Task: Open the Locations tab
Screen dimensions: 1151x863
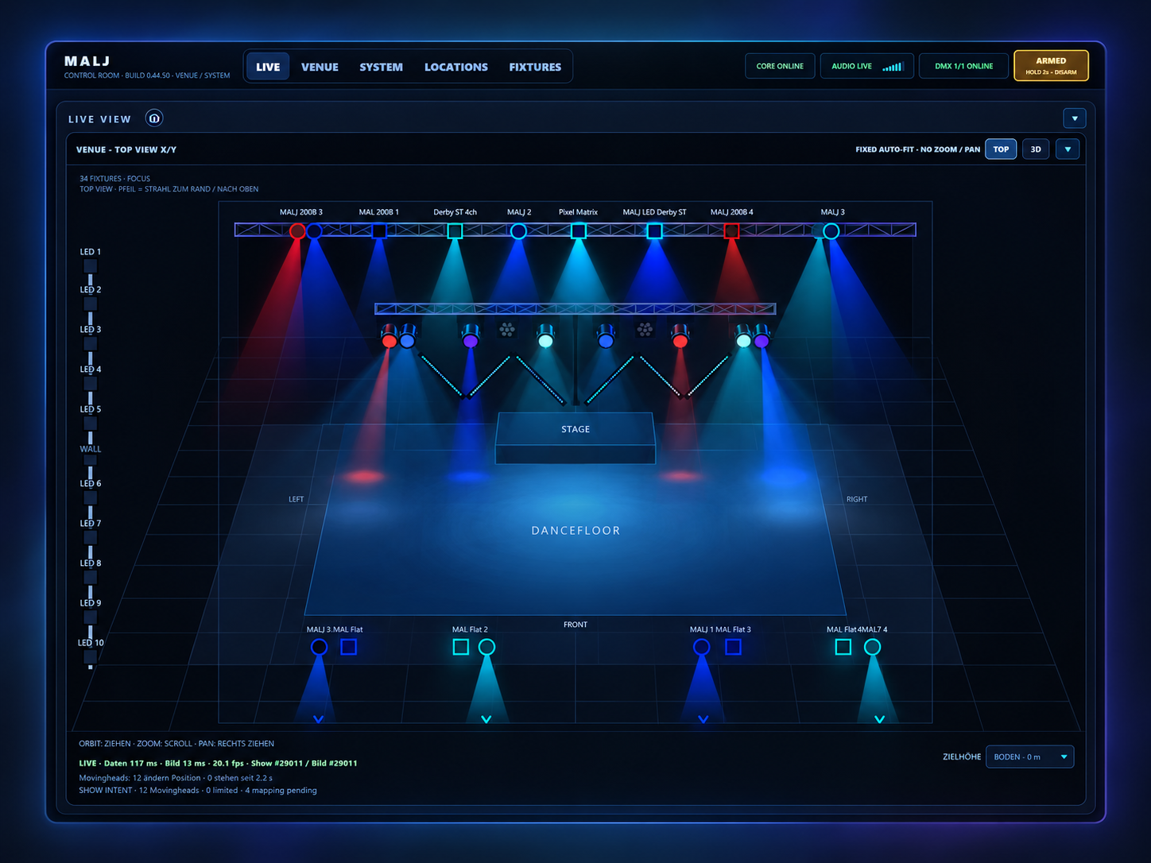Action: click(456, 67)
